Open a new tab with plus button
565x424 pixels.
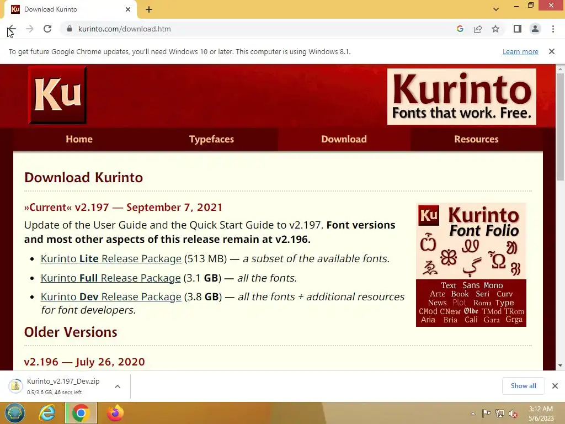[149, 9]
